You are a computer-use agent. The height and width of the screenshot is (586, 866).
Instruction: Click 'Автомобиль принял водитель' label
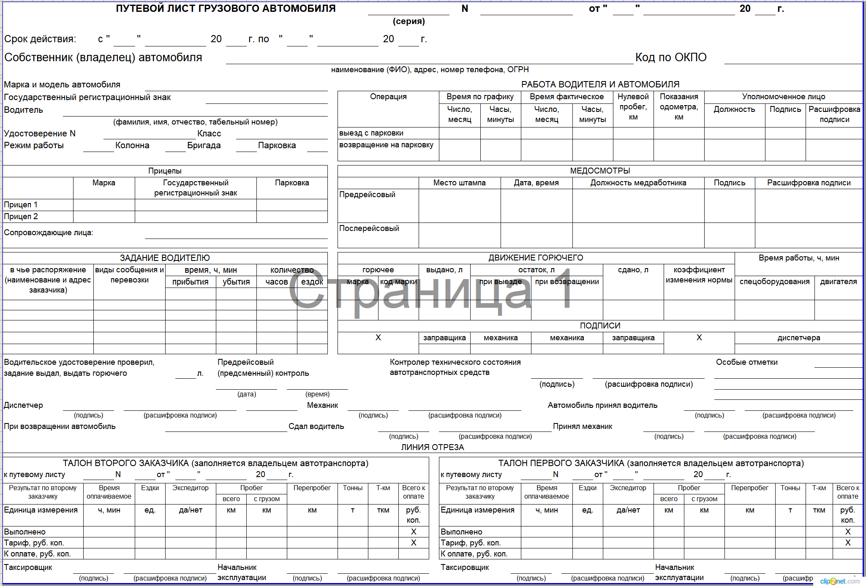tap(603, 405)
